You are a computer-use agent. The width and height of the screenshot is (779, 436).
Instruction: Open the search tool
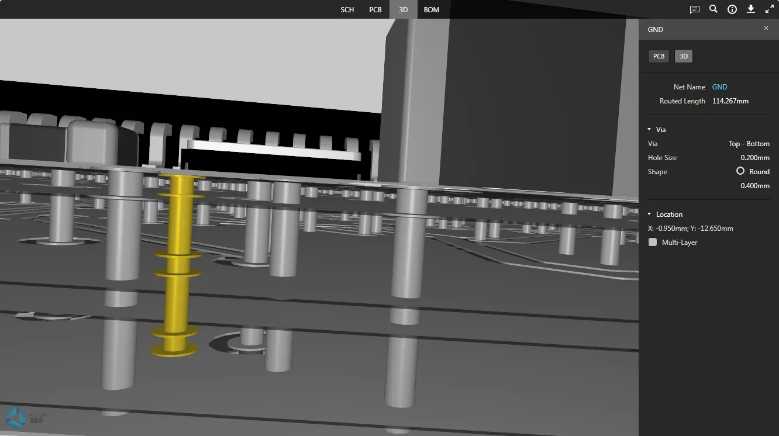pos(713,9)
